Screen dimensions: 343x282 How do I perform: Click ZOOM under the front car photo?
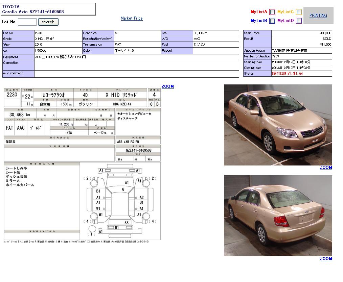(x=326, y=168)
